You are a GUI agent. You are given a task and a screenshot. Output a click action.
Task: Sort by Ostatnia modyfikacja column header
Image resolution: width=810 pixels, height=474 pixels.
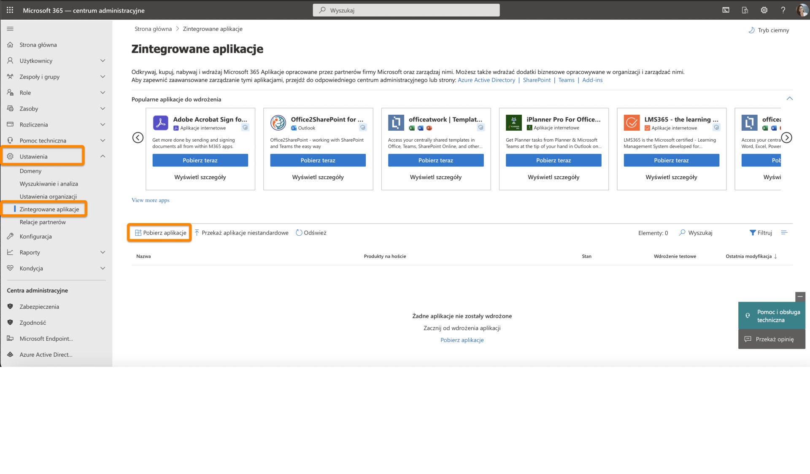(x=751, y=256)
